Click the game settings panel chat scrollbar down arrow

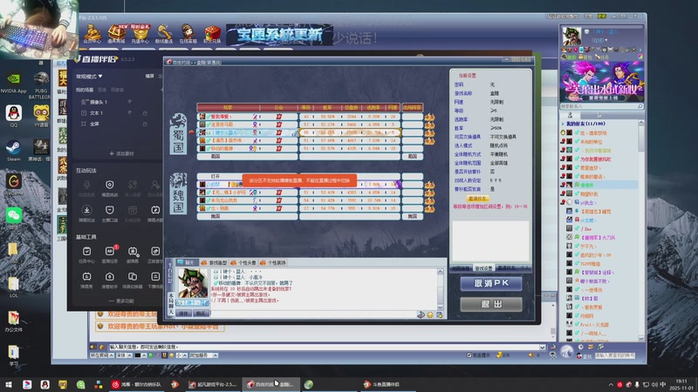[x=441, y=308]
